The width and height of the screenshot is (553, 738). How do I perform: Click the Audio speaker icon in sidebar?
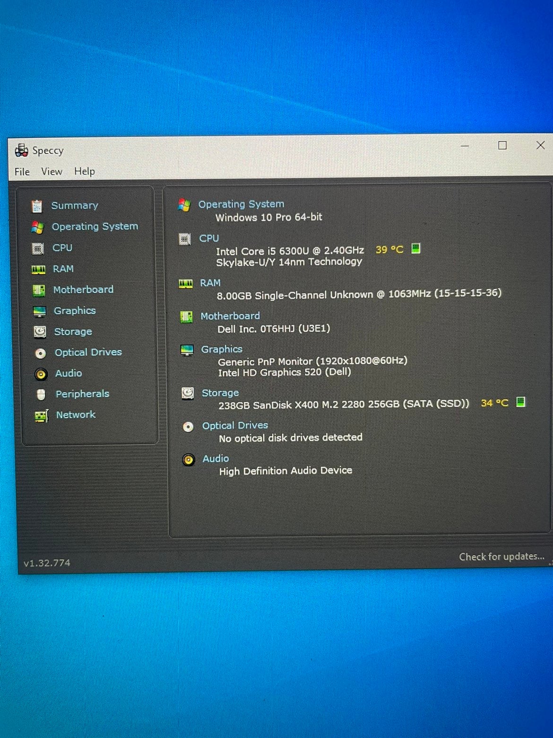click(x=41, y=374)
